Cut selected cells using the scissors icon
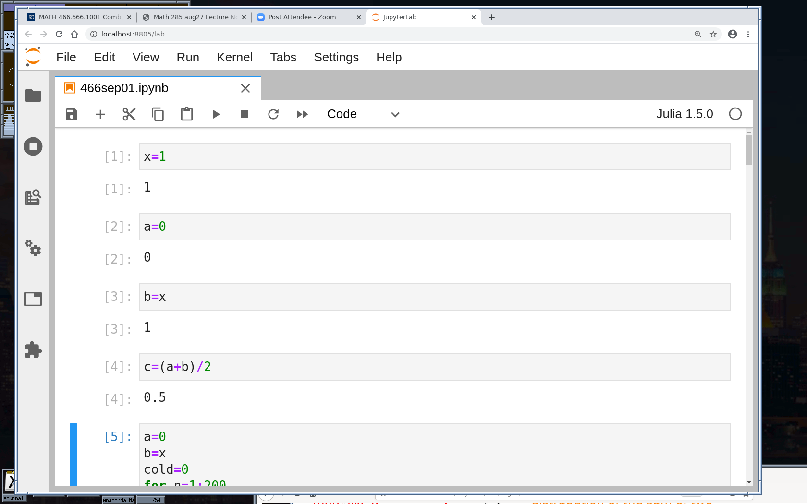 (x=129, y=114)
